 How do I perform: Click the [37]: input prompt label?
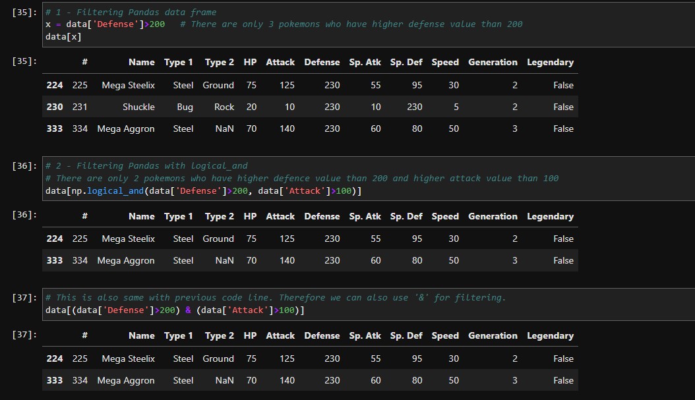(24, 298)
